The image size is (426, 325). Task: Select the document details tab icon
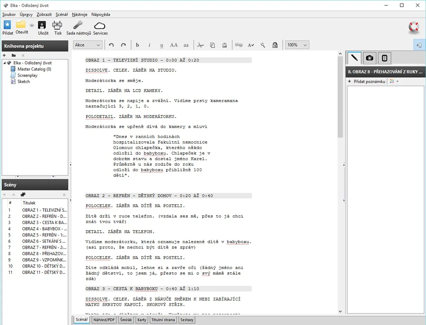[384, 58]
